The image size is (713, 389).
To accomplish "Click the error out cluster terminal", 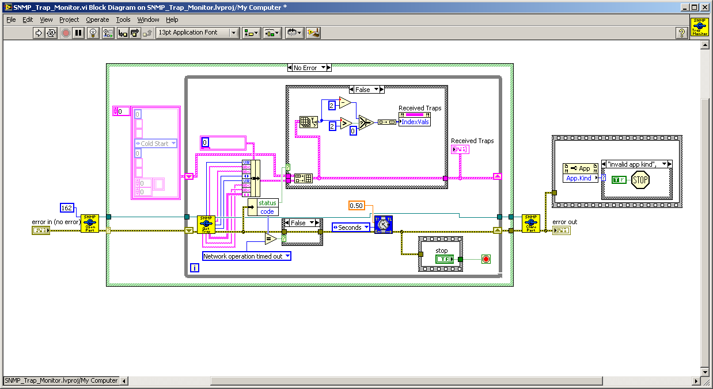I will pyautogui.click(x=562, y=230).
